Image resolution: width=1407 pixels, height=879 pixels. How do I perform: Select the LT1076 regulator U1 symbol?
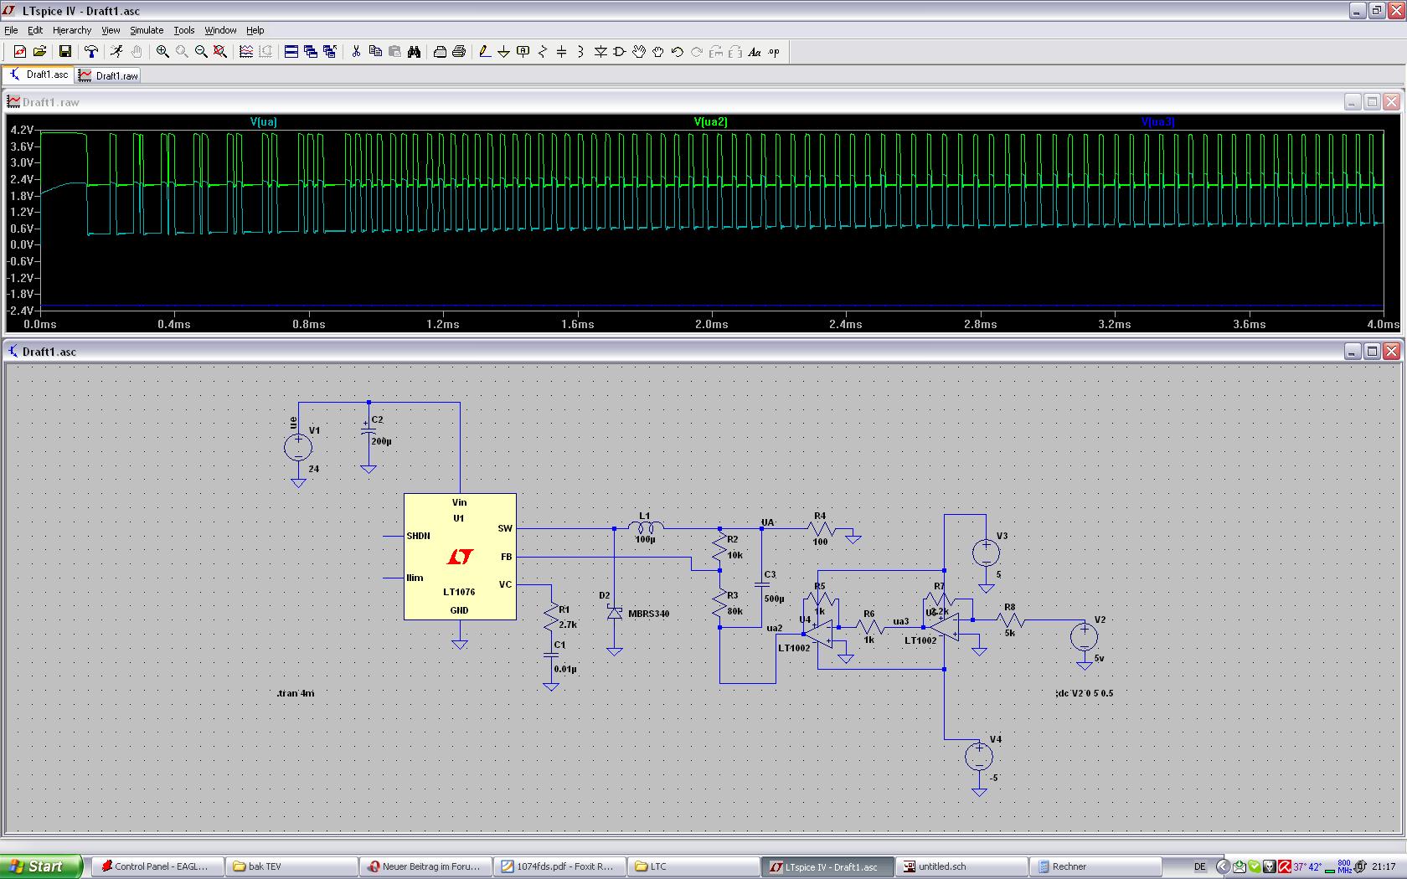point(460,557)
